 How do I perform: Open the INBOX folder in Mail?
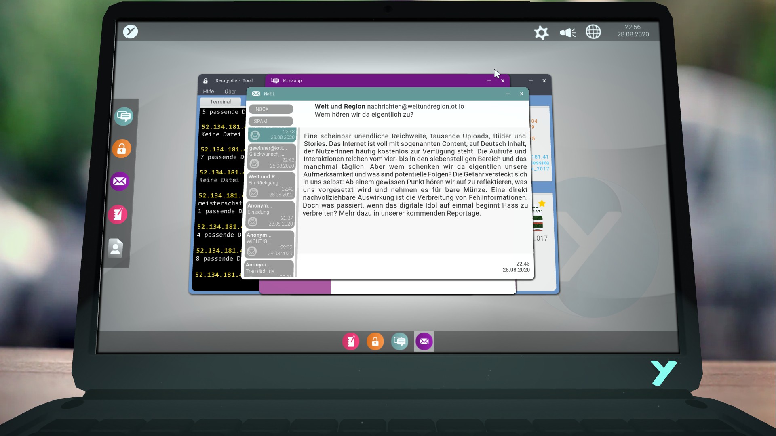(271, 109)
